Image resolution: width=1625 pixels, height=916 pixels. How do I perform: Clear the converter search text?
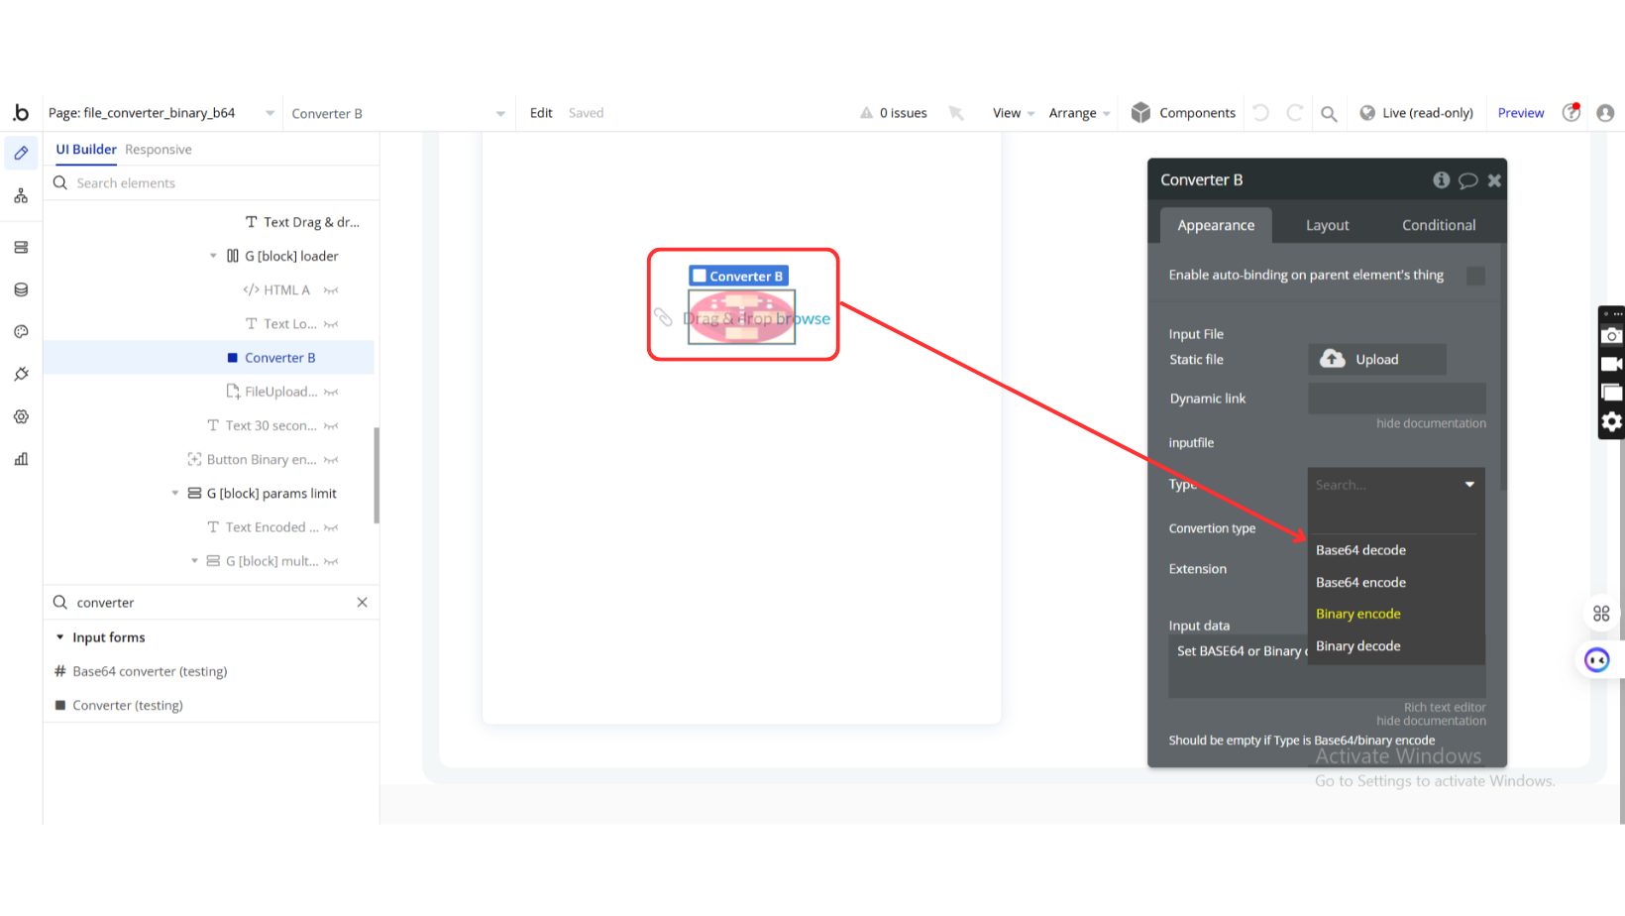coord(363,603)
